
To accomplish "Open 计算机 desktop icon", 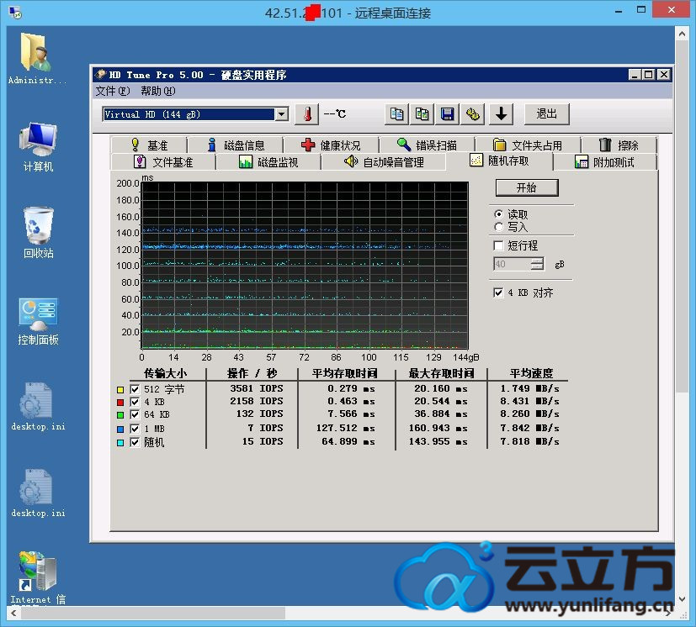I will (38, 147).
